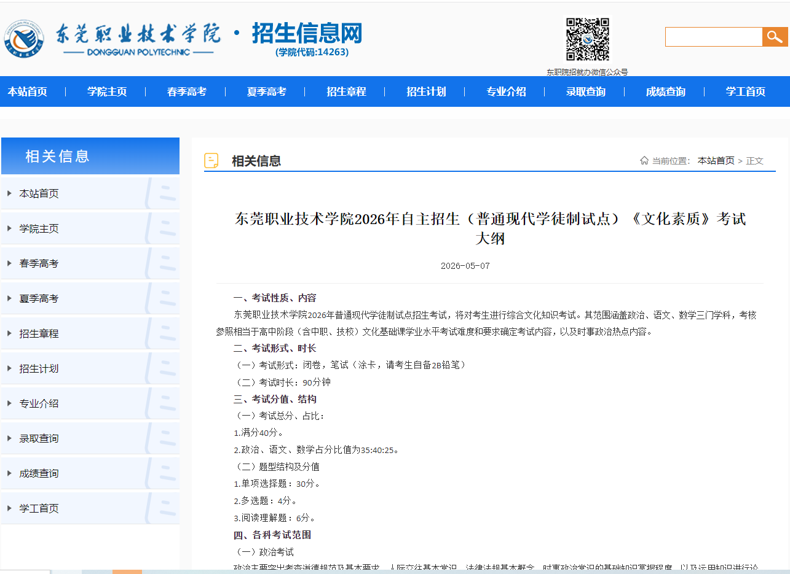
Task: Click the WeChat QR code image
Action: 588,39
